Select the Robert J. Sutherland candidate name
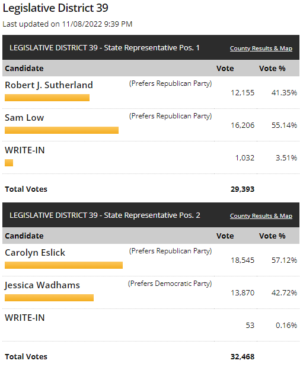 click(49, 85)
